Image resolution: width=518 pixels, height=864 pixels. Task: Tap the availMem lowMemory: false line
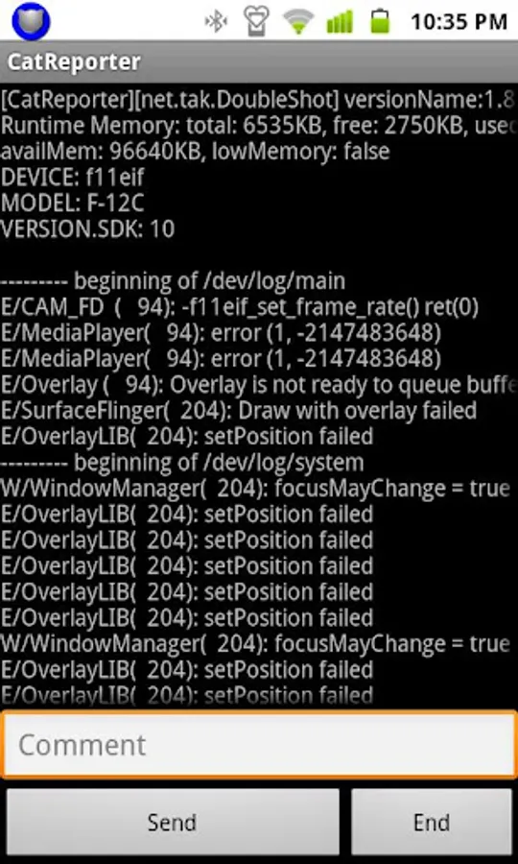coord(195,152)
